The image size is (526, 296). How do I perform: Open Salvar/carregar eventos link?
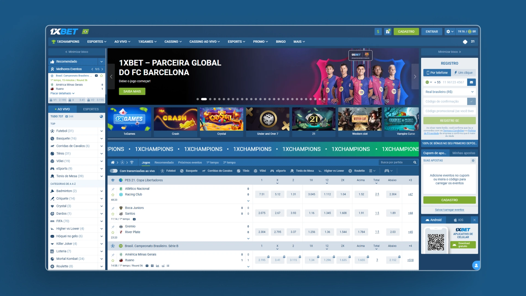(x=449, y=210)
